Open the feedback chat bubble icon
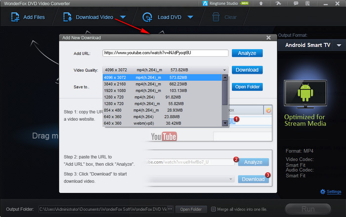The height and width of the screenshot is (217, 346). click(296, 3)
